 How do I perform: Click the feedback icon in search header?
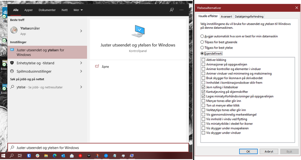(x=172, y=10)
